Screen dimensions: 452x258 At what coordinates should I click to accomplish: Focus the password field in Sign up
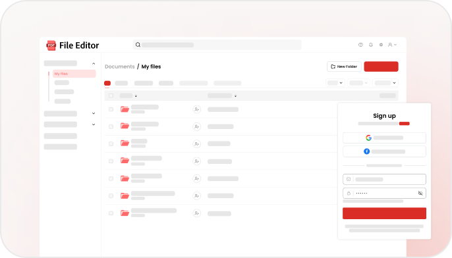click(x=384, y=193)
